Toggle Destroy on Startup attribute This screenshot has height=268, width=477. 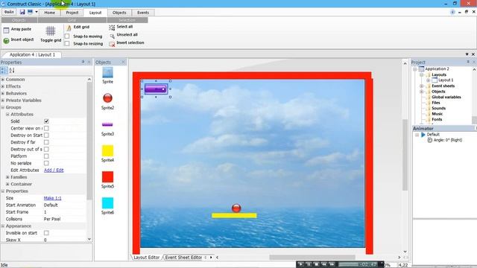(46, 135)
